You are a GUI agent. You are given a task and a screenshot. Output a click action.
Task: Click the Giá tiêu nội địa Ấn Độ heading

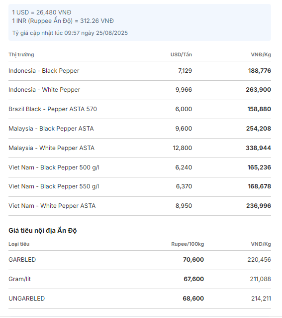coord(42,231)
